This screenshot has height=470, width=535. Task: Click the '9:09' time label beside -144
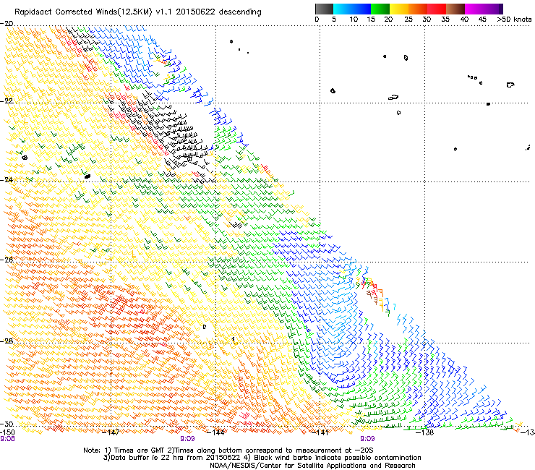tap(187, 439)
